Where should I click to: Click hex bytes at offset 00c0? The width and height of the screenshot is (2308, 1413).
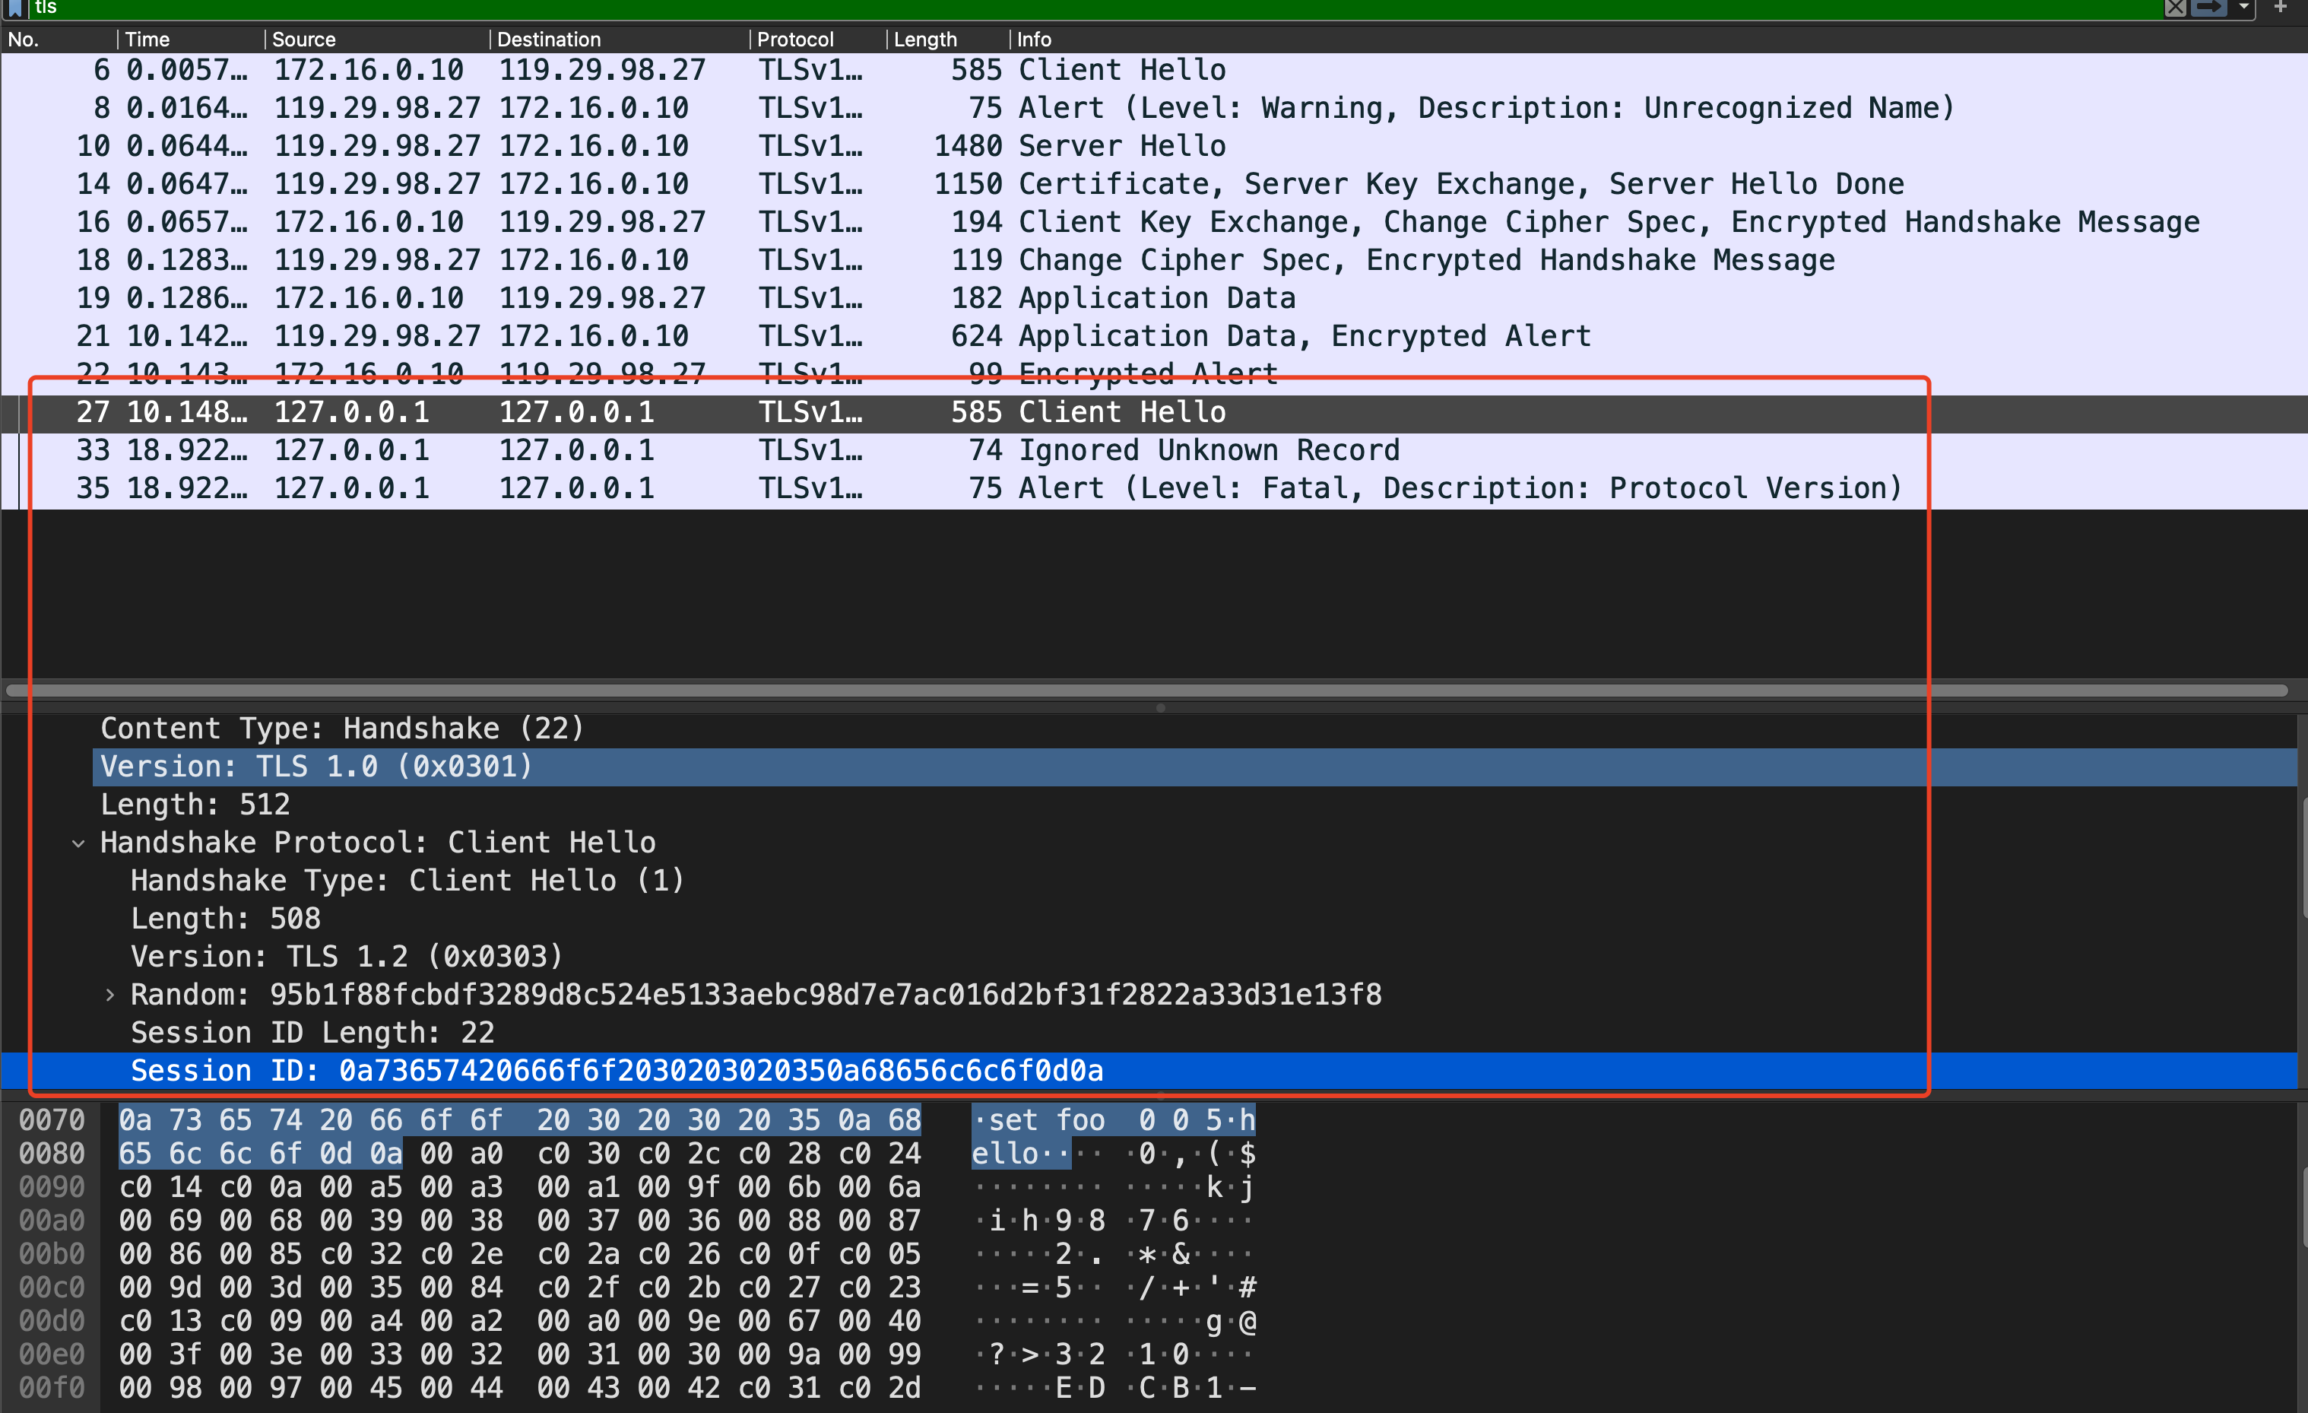(x=520, y=1288)
